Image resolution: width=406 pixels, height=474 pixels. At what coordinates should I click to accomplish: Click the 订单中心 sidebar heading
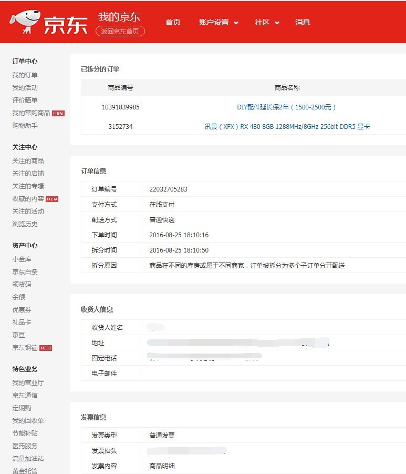(25, 62)
